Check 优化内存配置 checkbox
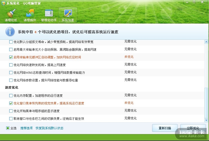The image size is (209, 141). coord(11,96)
